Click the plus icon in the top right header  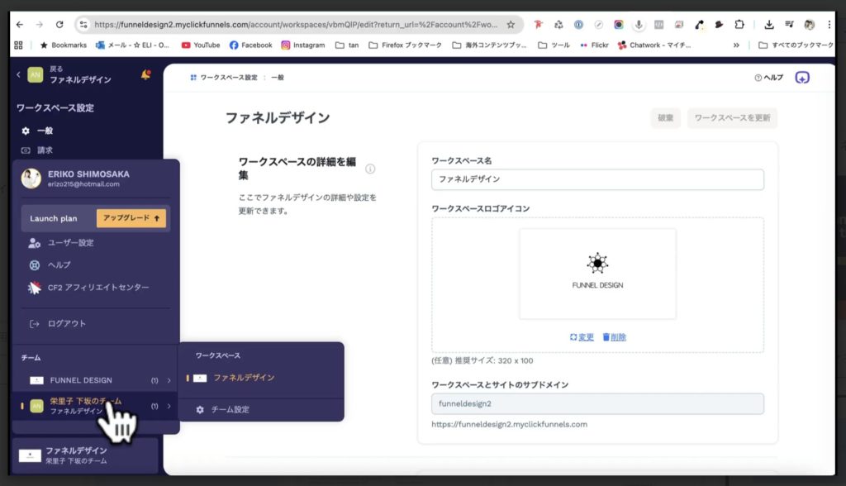point(801,76)
